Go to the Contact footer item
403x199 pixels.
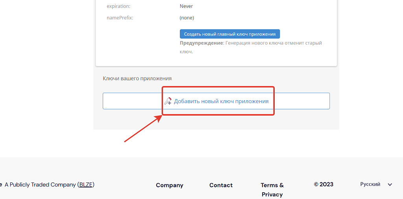click(221, 185)
